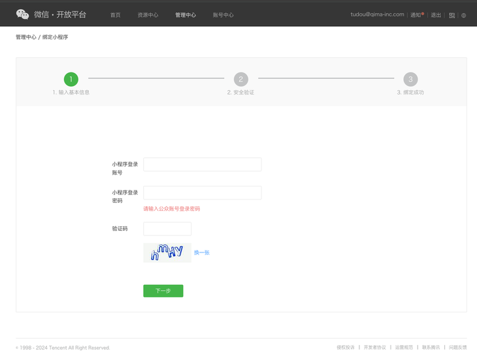
Task: Click the green 下一步 button
Action: (x=163, y=291)
